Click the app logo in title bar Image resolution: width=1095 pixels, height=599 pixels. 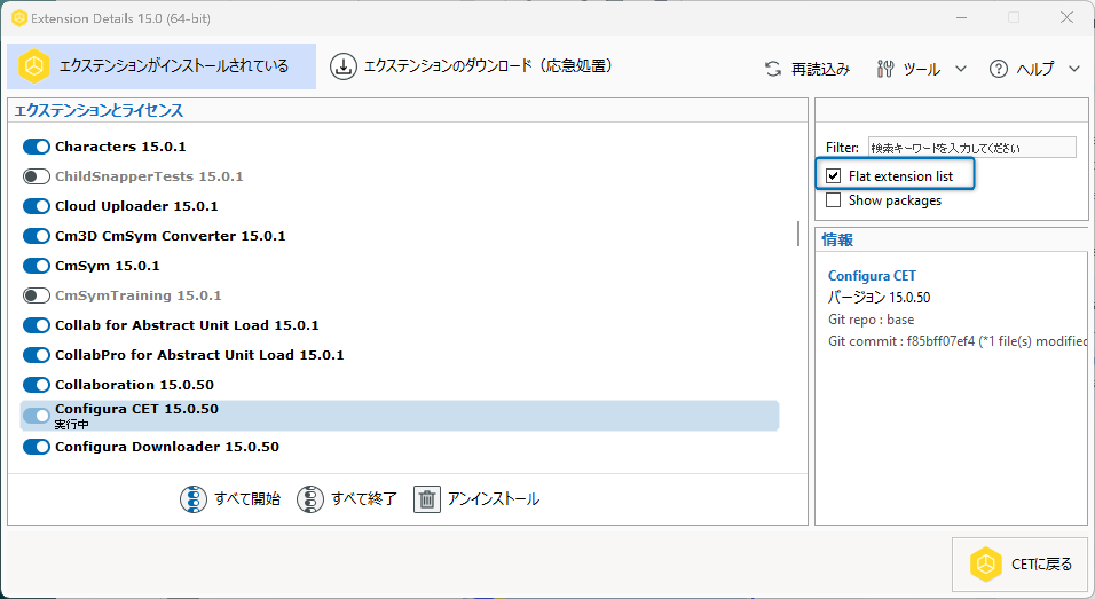(19, 18)
